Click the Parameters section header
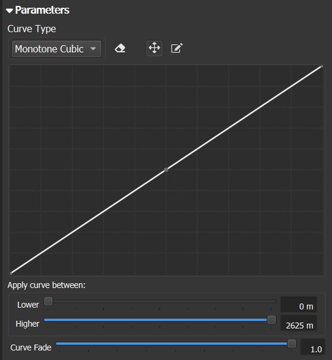 [x=42, y=10]
